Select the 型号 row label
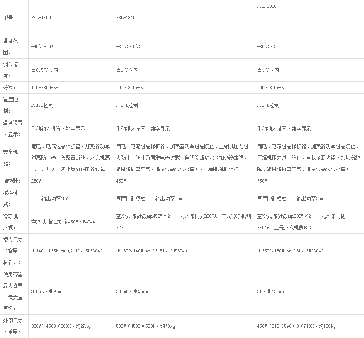This screenshot has height=338, width=364. click(x=8, y=18)
